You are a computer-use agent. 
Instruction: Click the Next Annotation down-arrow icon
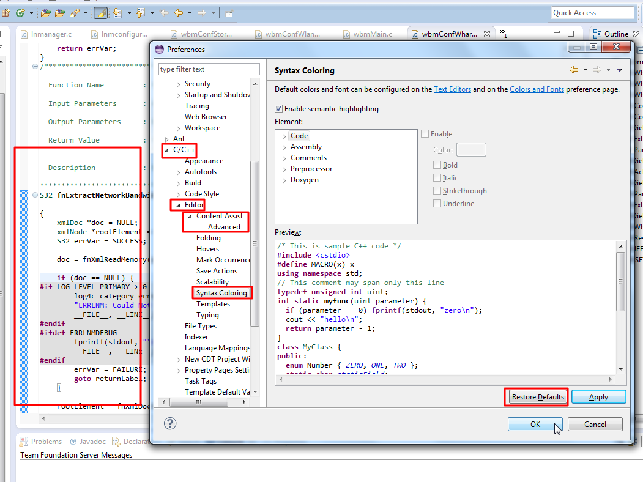click(117, 13)
